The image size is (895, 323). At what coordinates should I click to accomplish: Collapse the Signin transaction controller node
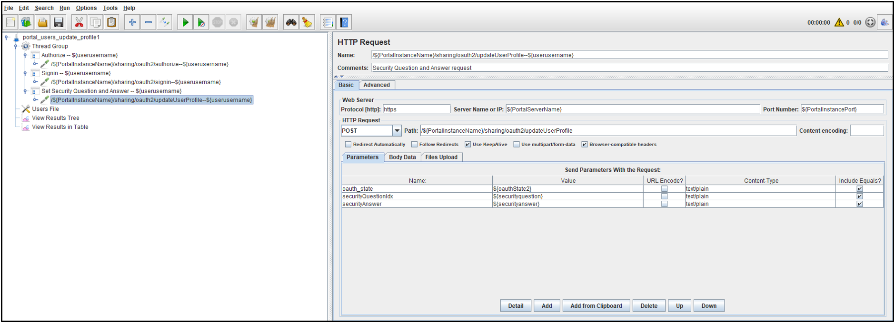pyautogui.click(x=25, y=73)
